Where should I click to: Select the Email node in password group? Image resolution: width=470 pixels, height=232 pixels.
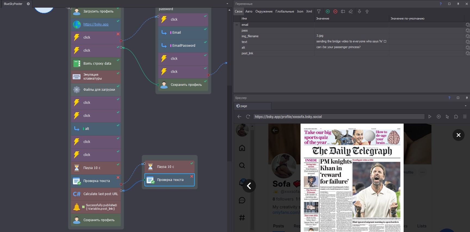point(183,33)
